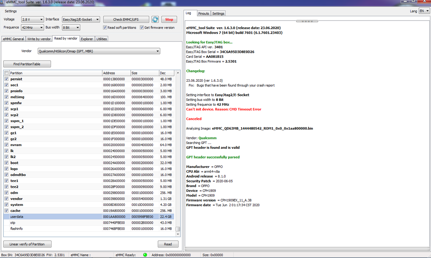
Task: Toggle the select-all checkbox in partition header
Action: [6, 73]
